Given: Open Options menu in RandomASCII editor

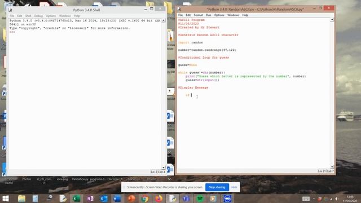Looking at the screenshot, I should pos(219,15).
